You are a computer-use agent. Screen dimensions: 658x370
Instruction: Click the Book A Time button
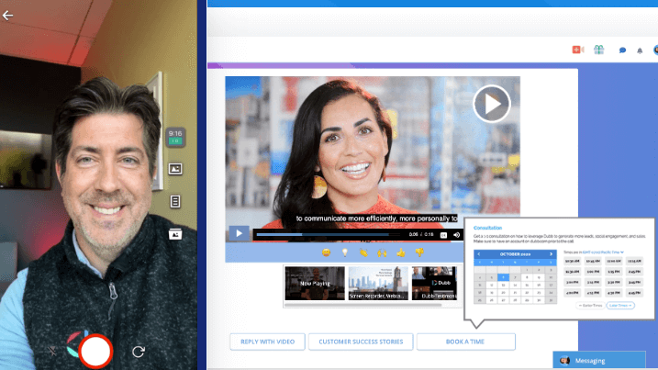click(x=466, y=342)
